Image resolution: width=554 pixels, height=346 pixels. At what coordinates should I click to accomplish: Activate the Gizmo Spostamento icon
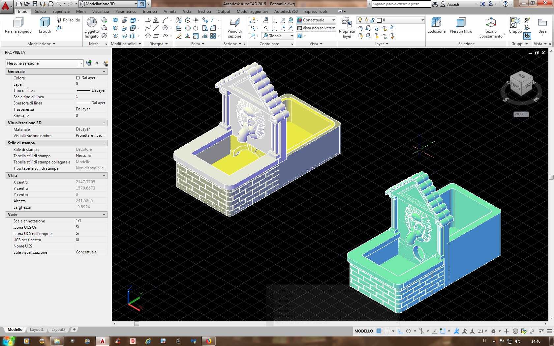pos(491,28)
